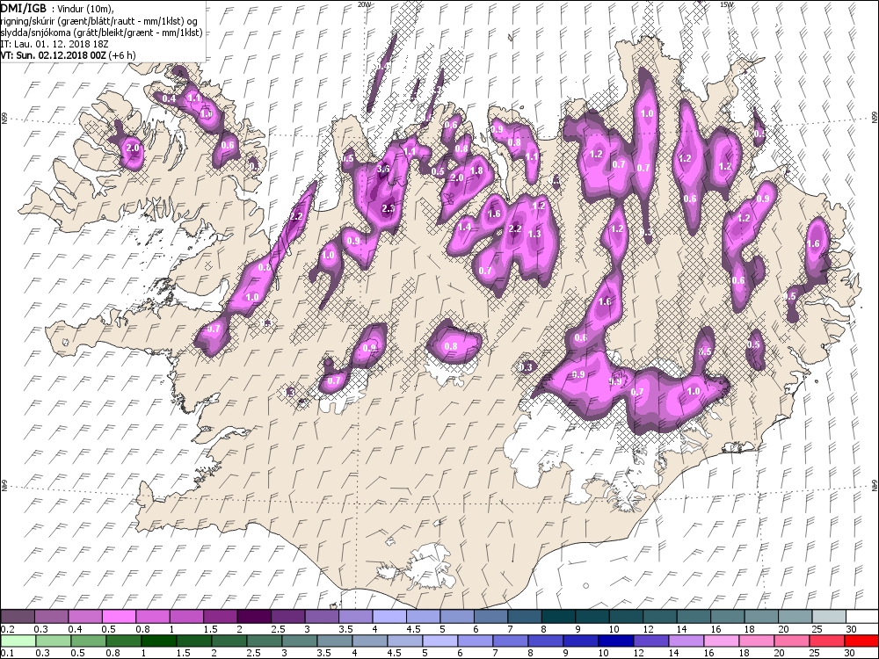Click the bright red swatch above bottom-row 30
879x659 pixels.
(861, 641)
